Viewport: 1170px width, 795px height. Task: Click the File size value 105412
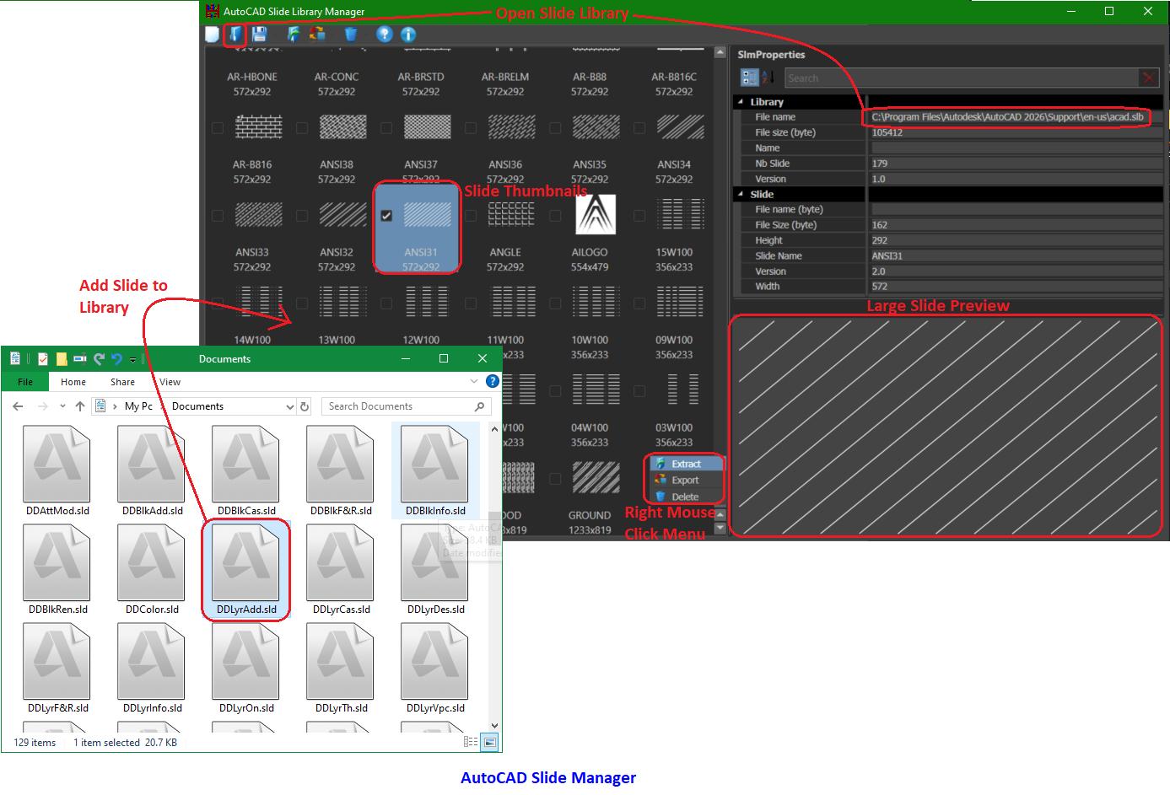(x=887, y=132)
